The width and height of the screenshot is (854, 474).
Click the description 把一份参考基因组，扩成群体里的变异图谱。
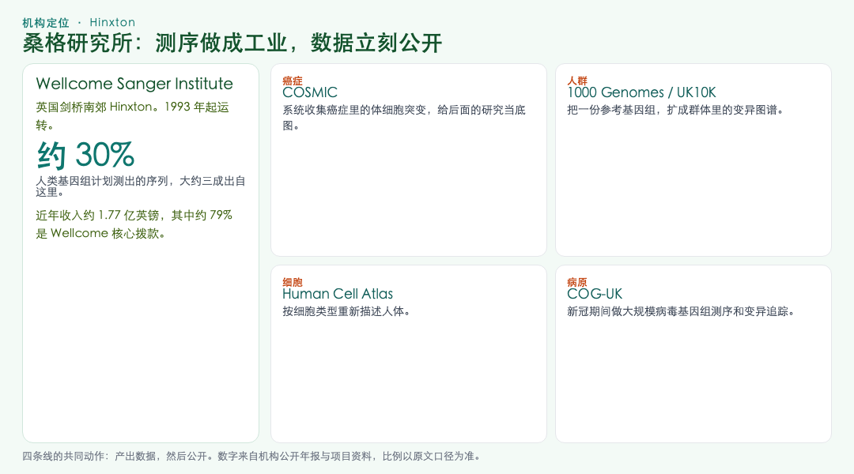677,110
